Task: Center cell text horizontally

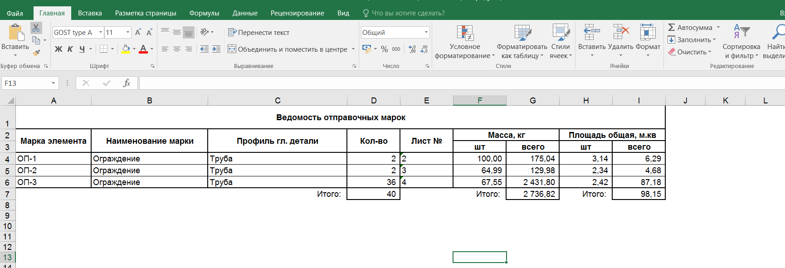Action: point(177,49)
